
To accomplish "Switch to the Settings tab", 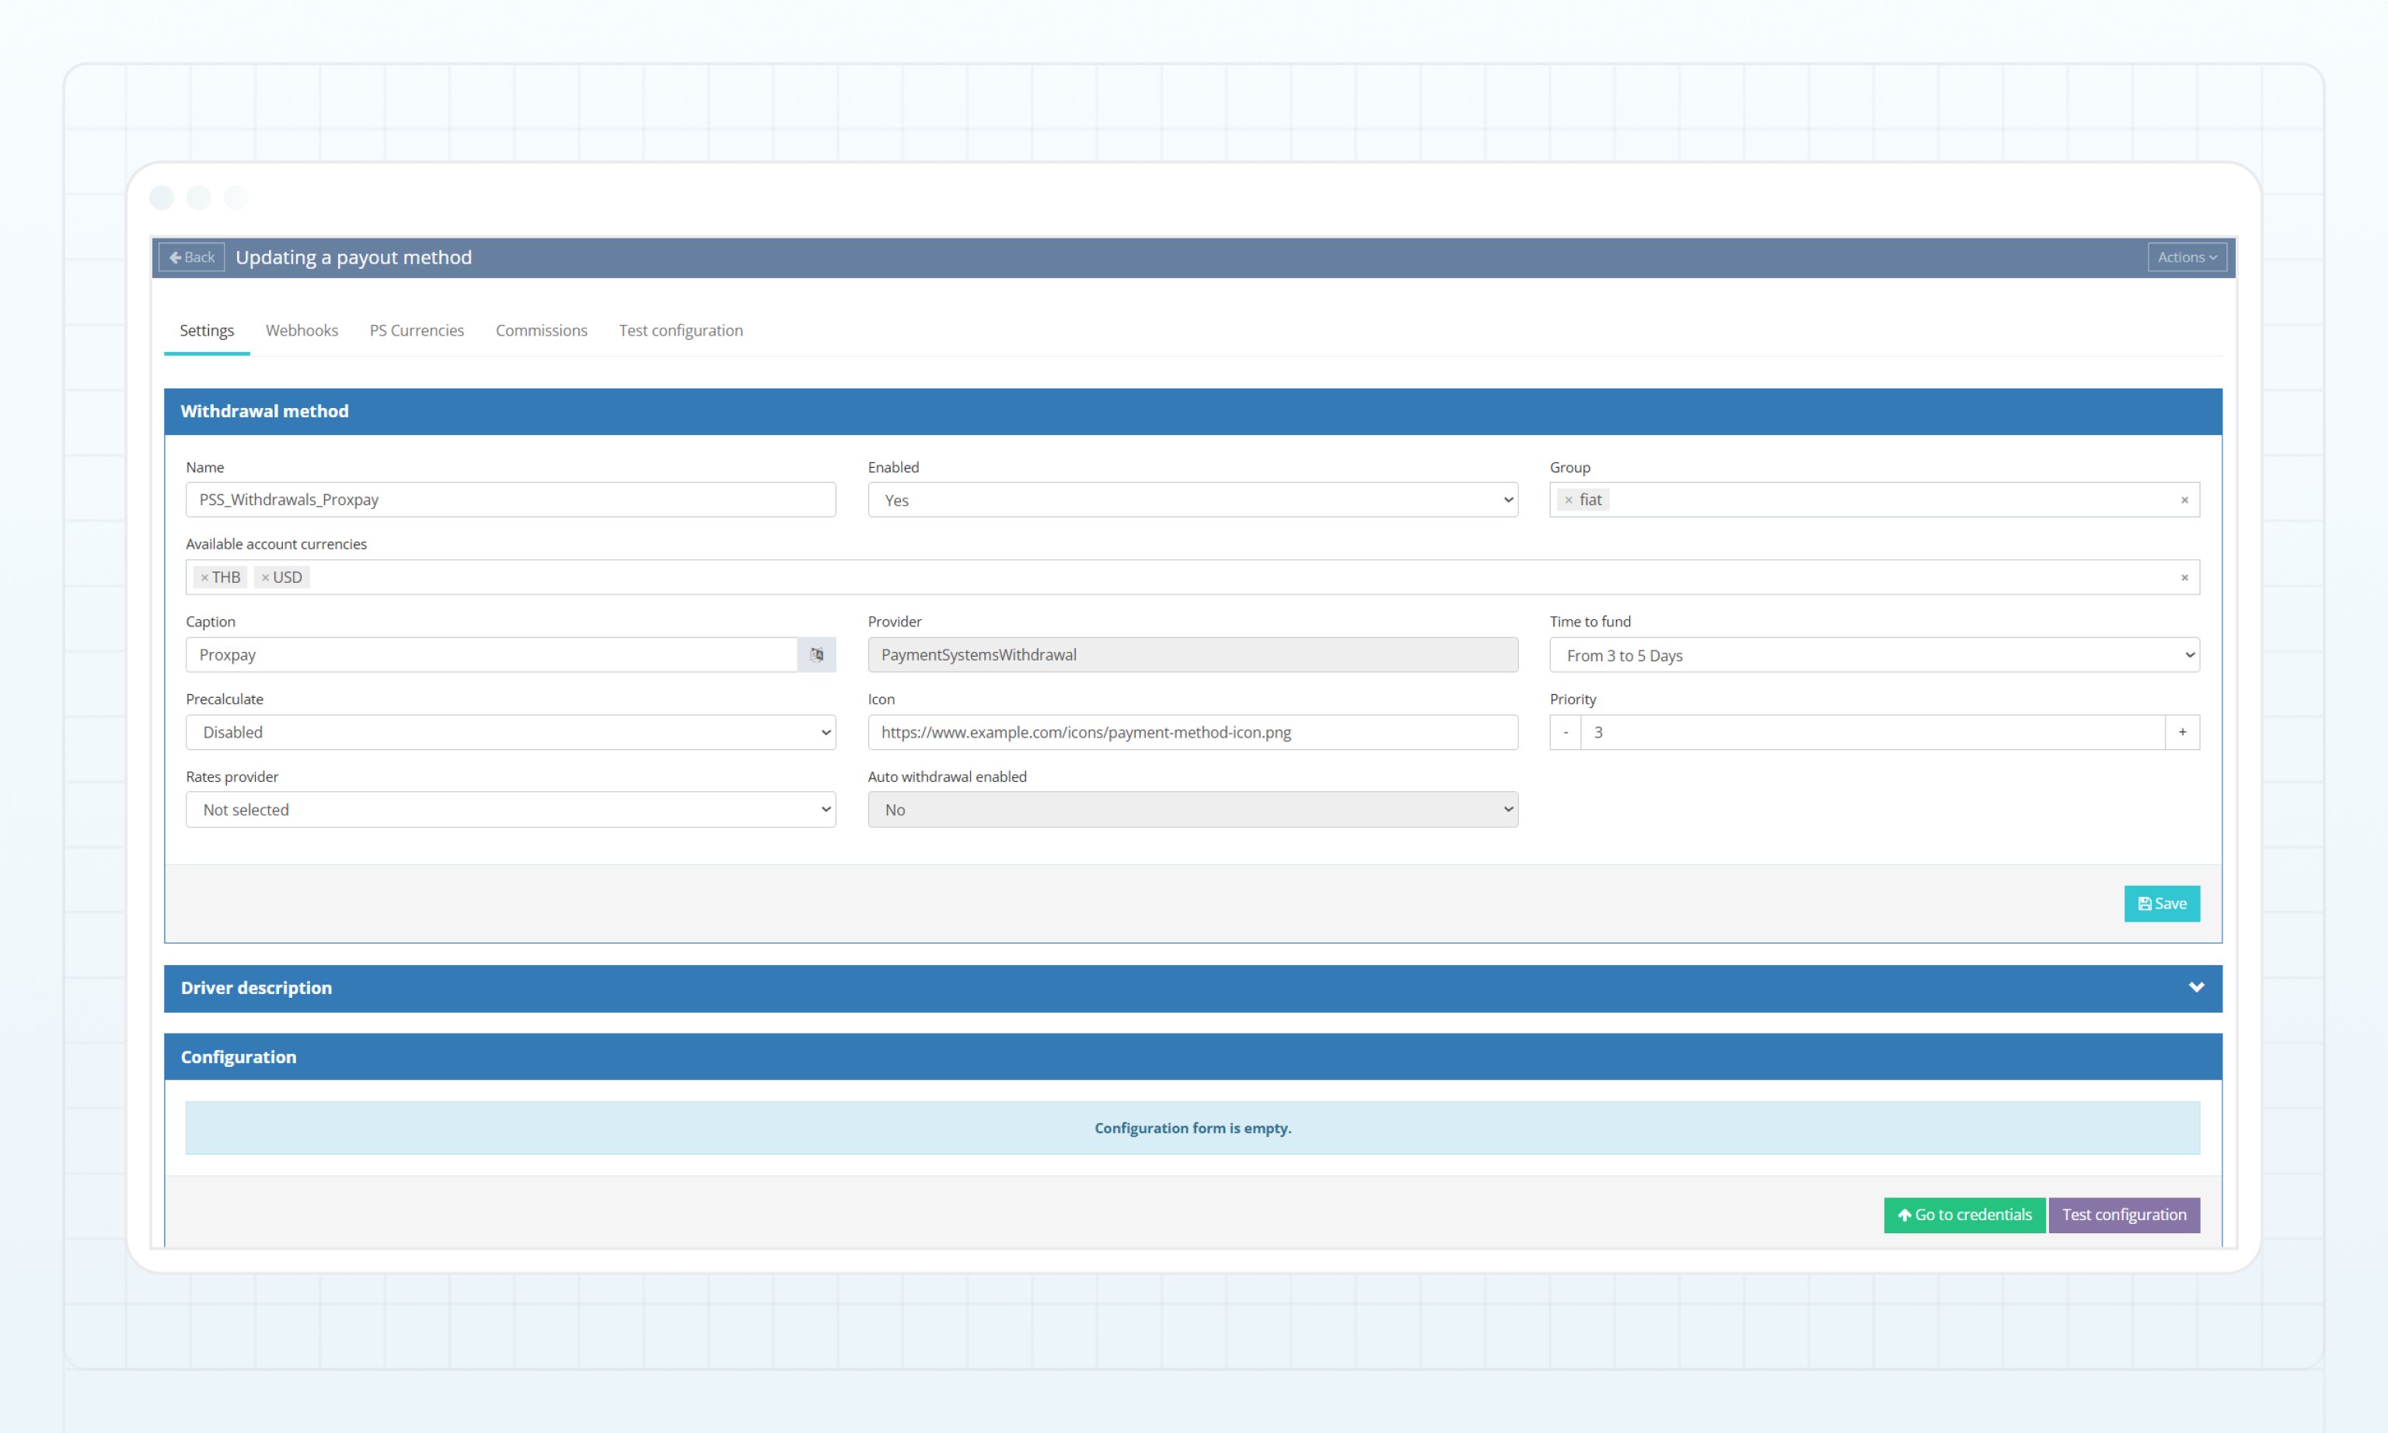I will tap(207, 330).
